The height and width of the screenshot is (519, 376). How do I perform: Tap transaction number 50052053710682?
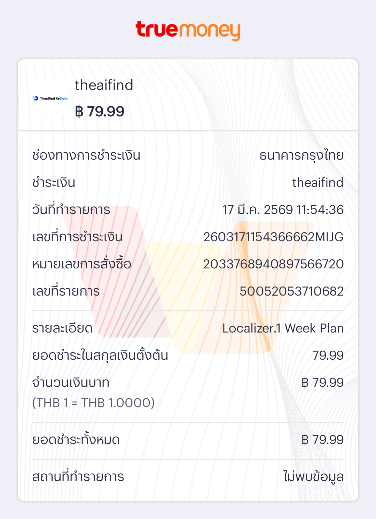coord(291,291)
